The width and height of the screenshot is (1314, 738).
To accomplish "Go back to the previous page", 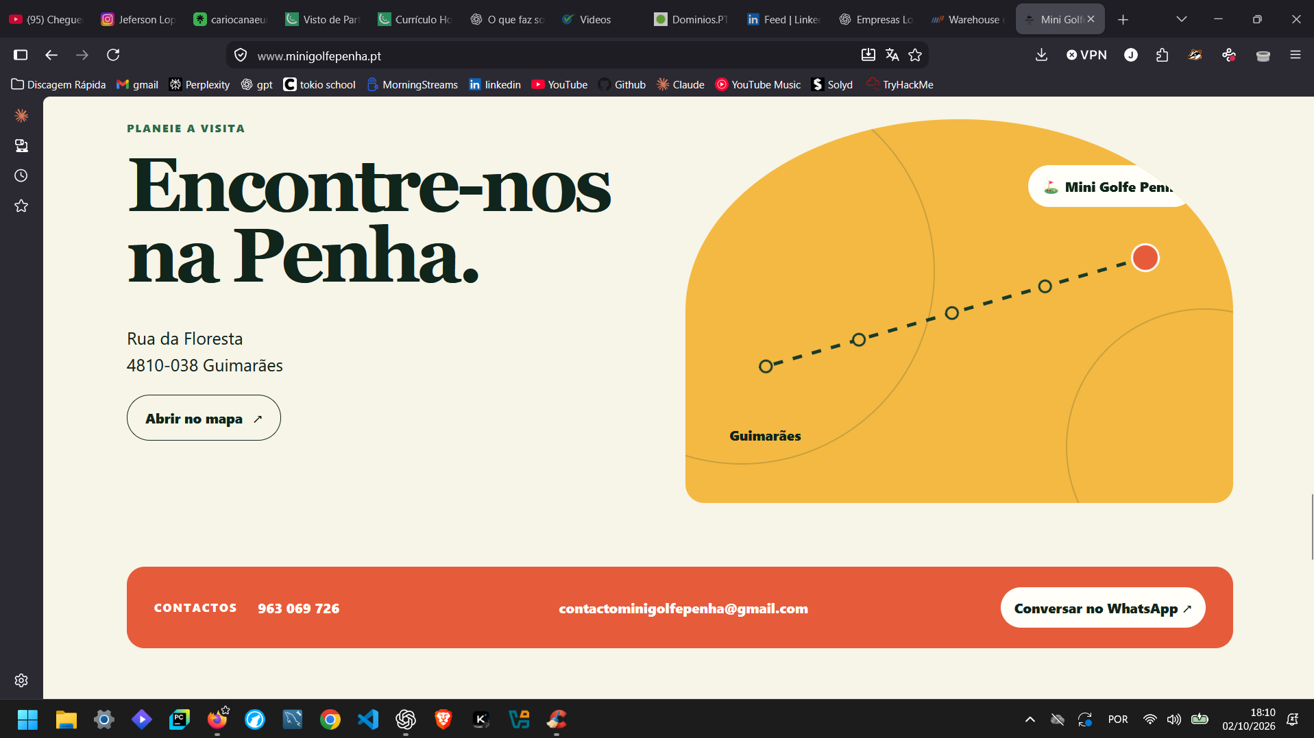I will 51,55.
